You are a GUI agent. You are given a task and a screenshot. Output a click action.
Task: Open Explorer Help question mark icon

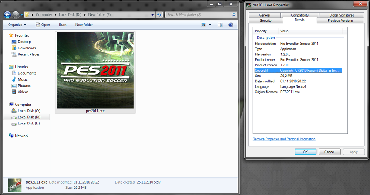[231, 25]
